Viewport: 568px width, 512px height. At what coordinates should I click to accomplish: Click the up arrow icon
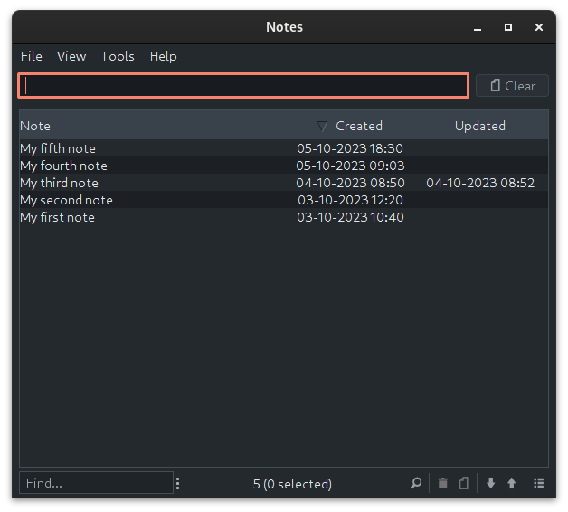click(x=511, y=483)
